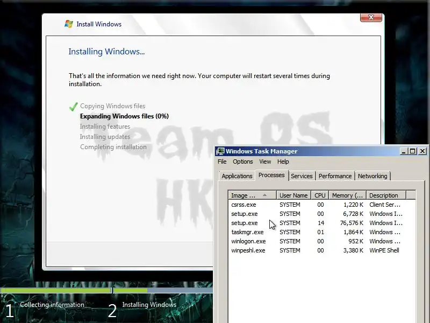This screenshot has width=430, height=323.
Task: Open the File menu in Task Manager
Action: tap(222, 161)
